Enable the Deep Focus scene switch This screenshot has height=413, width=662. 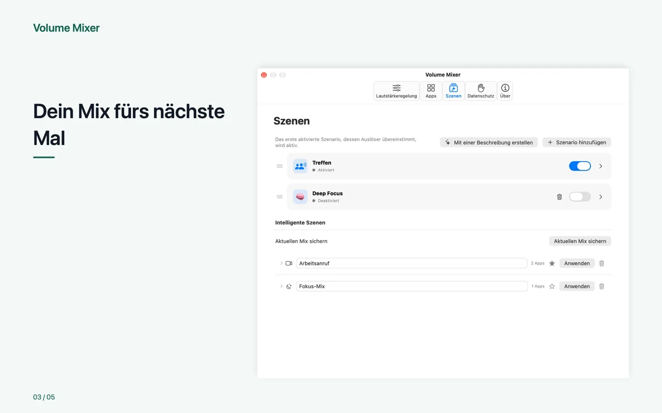[x=580, y=197]
